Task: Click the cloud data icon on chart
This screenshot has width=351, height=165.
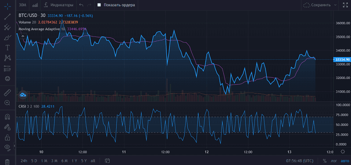Action: pyautogui.click(x=23, y=95)
